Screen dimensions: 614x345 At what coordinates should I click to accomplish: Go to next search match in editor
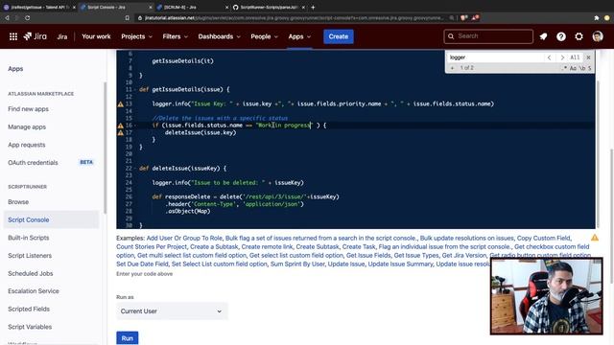[562, 57]
